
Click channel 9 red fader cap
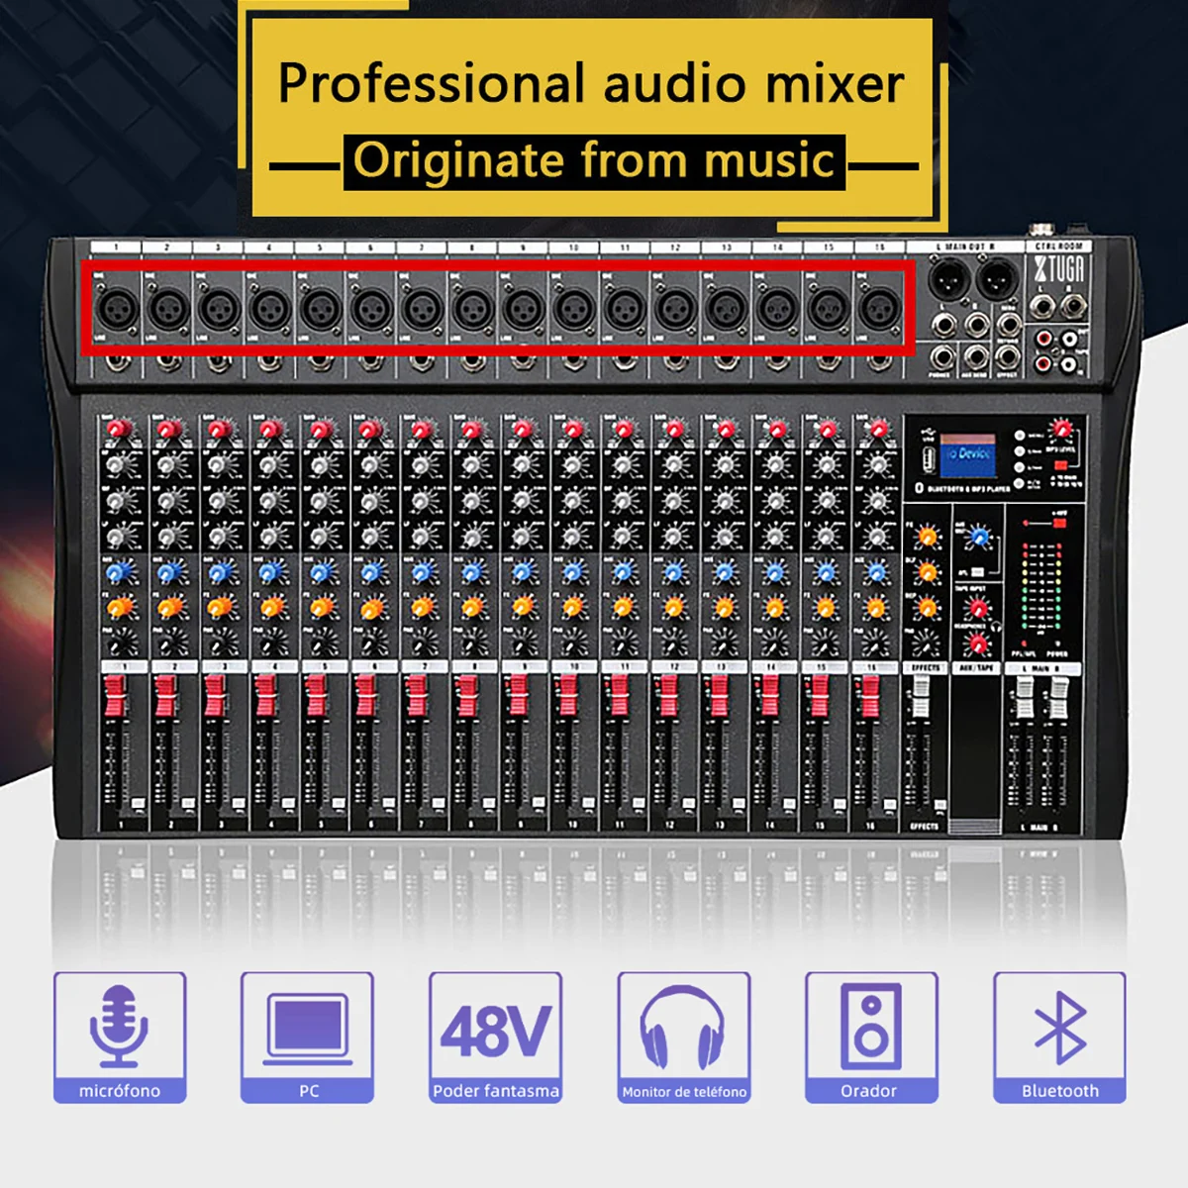(518, 696)
